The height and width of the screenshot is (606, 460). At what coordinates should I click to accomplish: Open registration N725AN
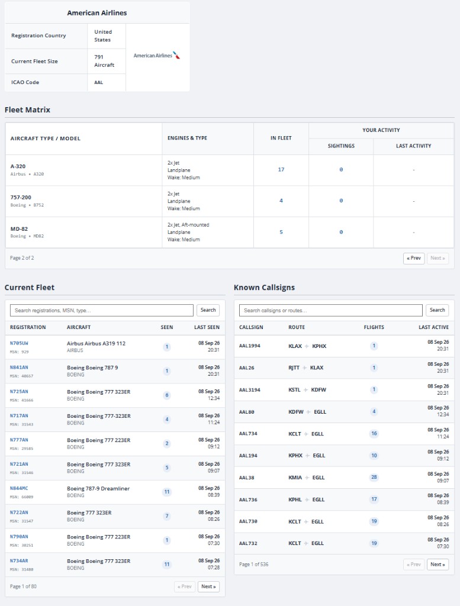[x=19, y=392]
